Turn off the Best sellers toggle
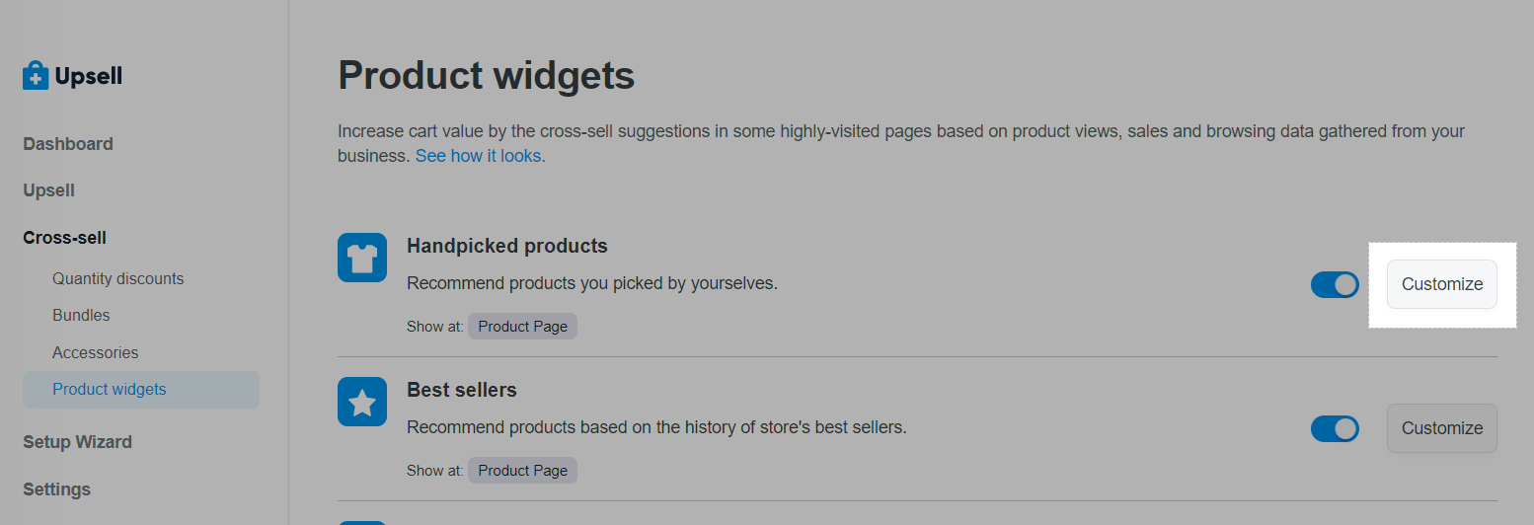Viewport: 1534px width, 525px height. (1335, 428)
